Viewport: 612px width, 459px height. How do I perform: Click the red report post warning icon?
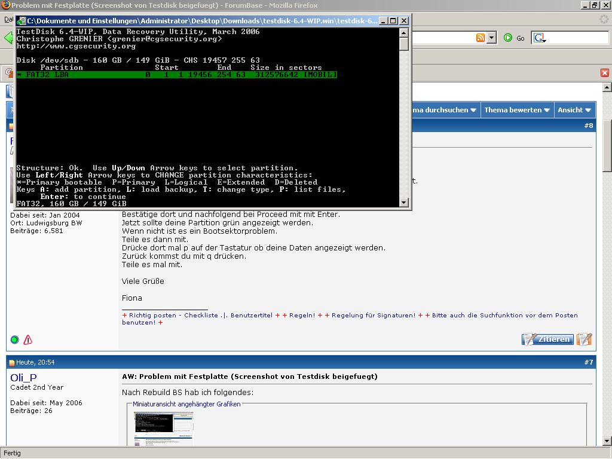27,339
